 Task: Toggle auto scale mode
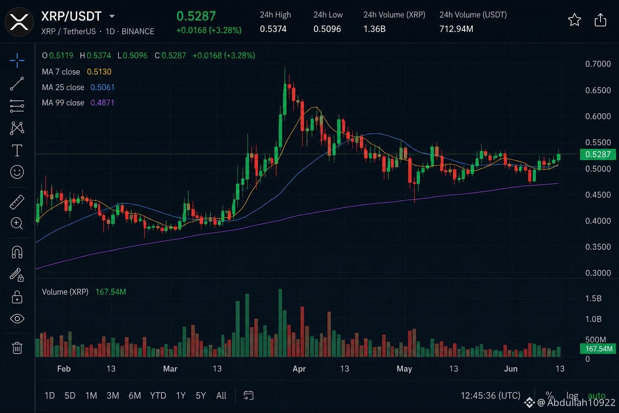point(596,395)
